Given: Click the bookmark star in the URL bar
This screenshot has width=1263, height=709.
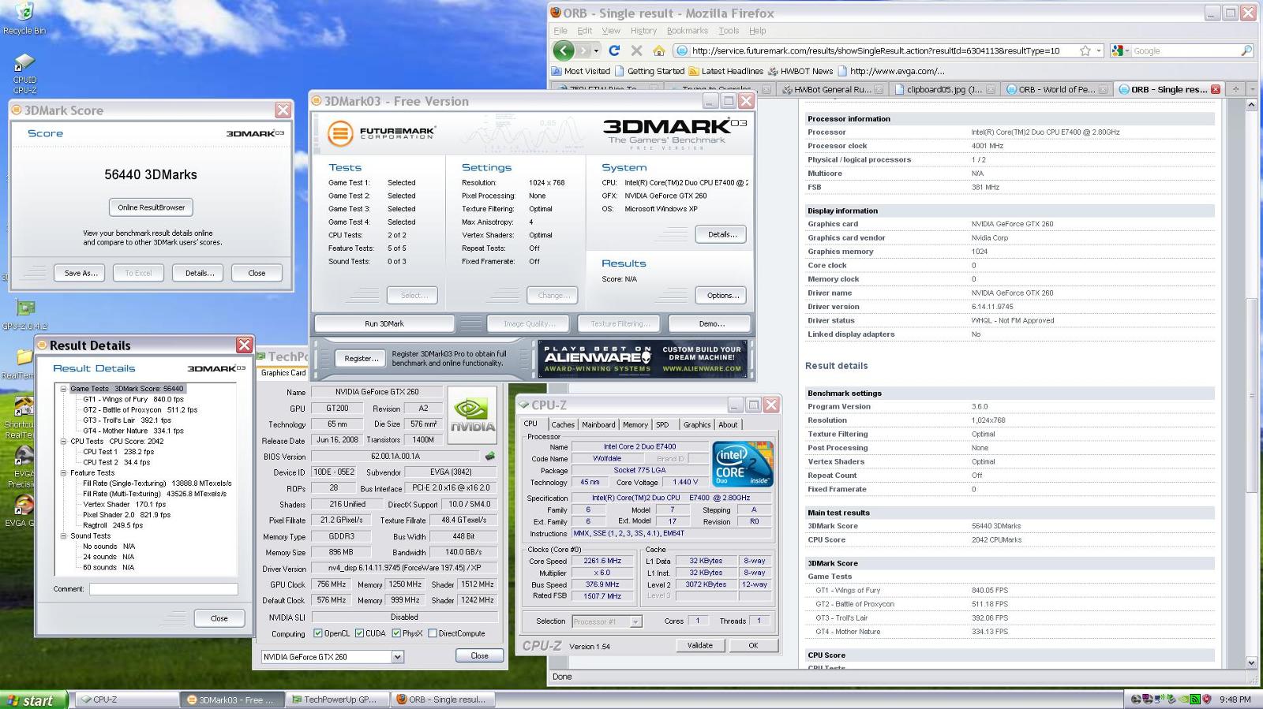Looking at the screenshot, I should click(x=1085, y=50).
